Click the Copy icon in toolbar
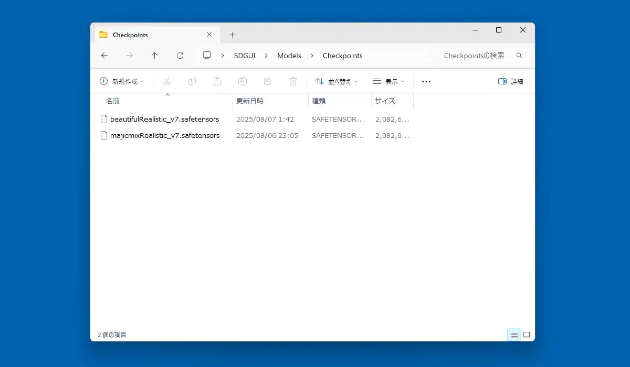This screenshot has width=630, height=367. (192, 81)
